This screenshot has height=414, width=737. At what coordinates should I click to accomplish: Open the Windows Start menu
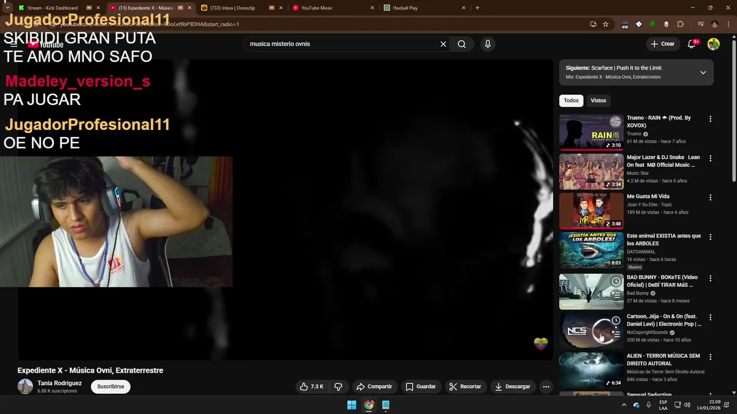[351, 405]
